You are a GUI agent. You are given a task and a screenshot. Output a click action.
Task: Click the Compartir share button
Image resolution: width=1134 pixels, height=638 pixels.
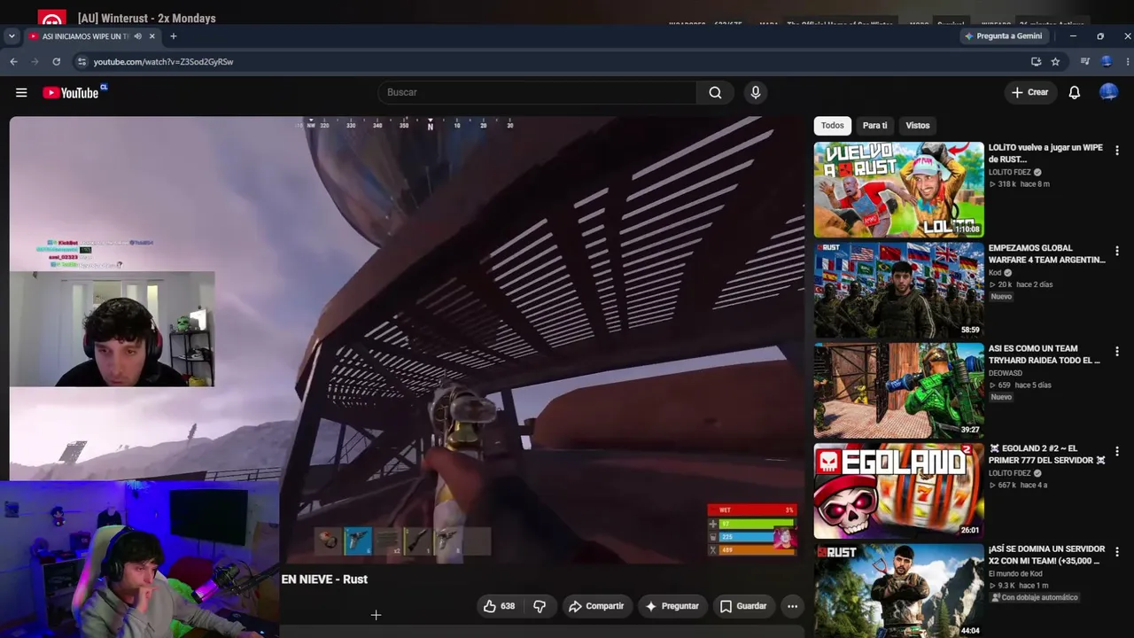[x=596, y=606]
